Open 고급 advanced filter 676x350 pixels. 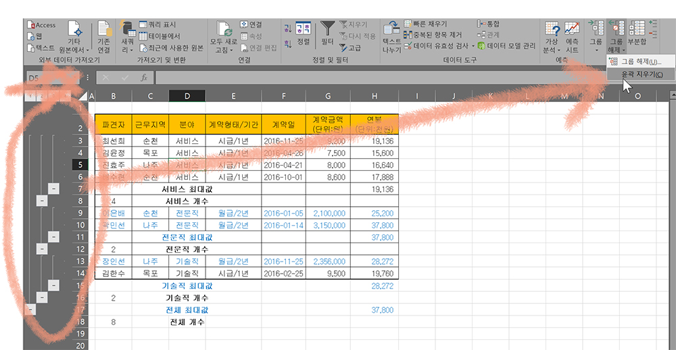tap(350, 47)
